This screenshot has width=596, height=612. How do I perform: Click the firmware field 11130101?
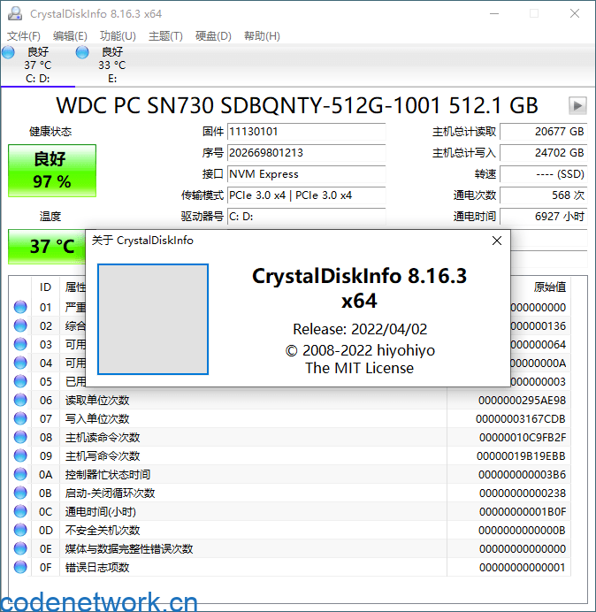306,132
